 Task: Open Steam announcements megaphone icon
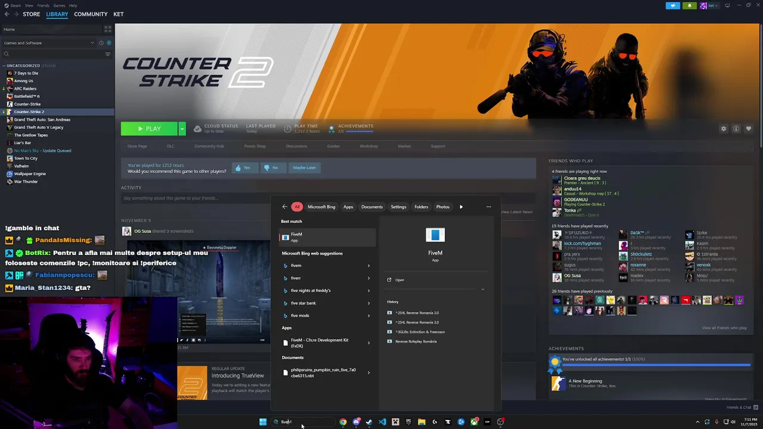pyautogui.click(x=673, y=6)
